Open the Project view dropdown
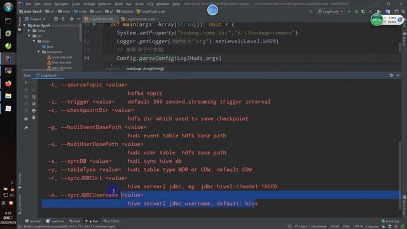The height and width of the screenshot is (229, 407). tap(36, 19)
